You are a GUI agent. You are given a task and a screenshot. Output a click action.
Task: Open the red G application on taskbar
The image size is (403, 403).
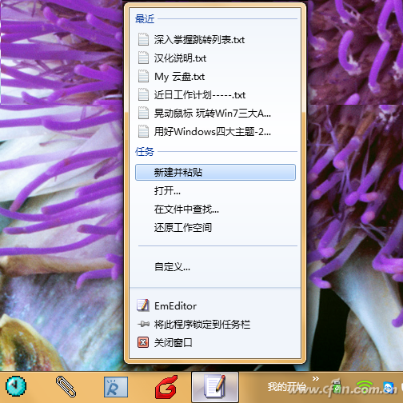[166, 386]
